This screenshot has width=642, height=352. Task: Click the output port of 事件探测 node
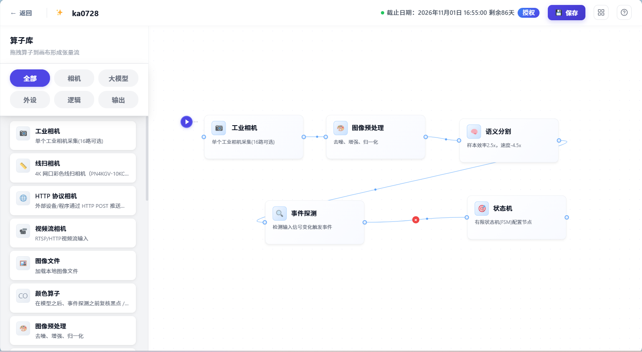click(x=365, y=222)
